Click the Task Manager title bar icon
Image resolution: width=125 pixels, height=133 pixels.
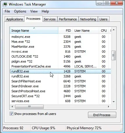(x=5, y=4)
